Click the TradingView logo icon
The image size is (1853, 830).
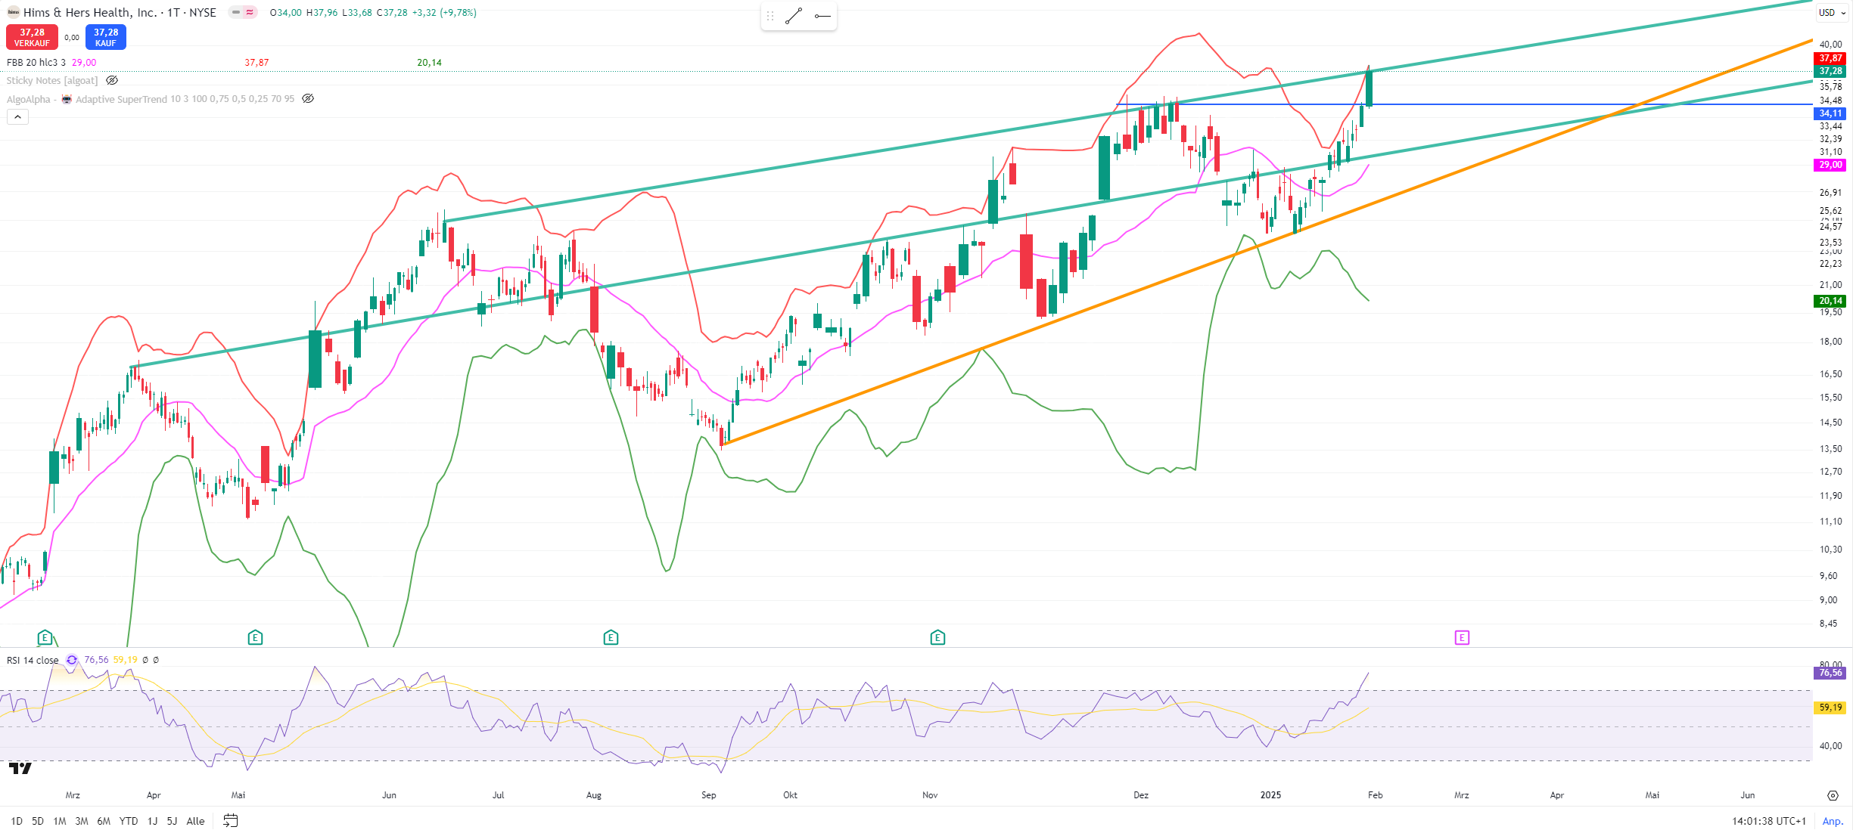click(20, 769)
